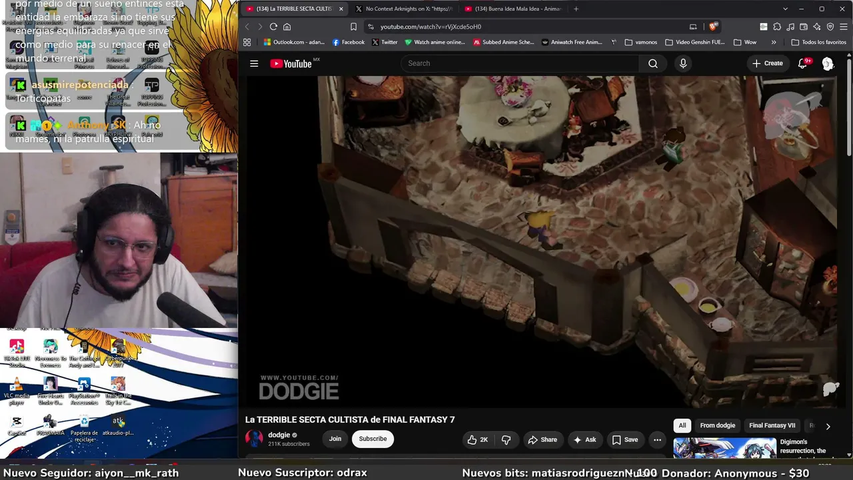Click the browser address bar URL
The width and height of the screenshot is (853, 480).
pyautogui.click(x=430, y=27)
